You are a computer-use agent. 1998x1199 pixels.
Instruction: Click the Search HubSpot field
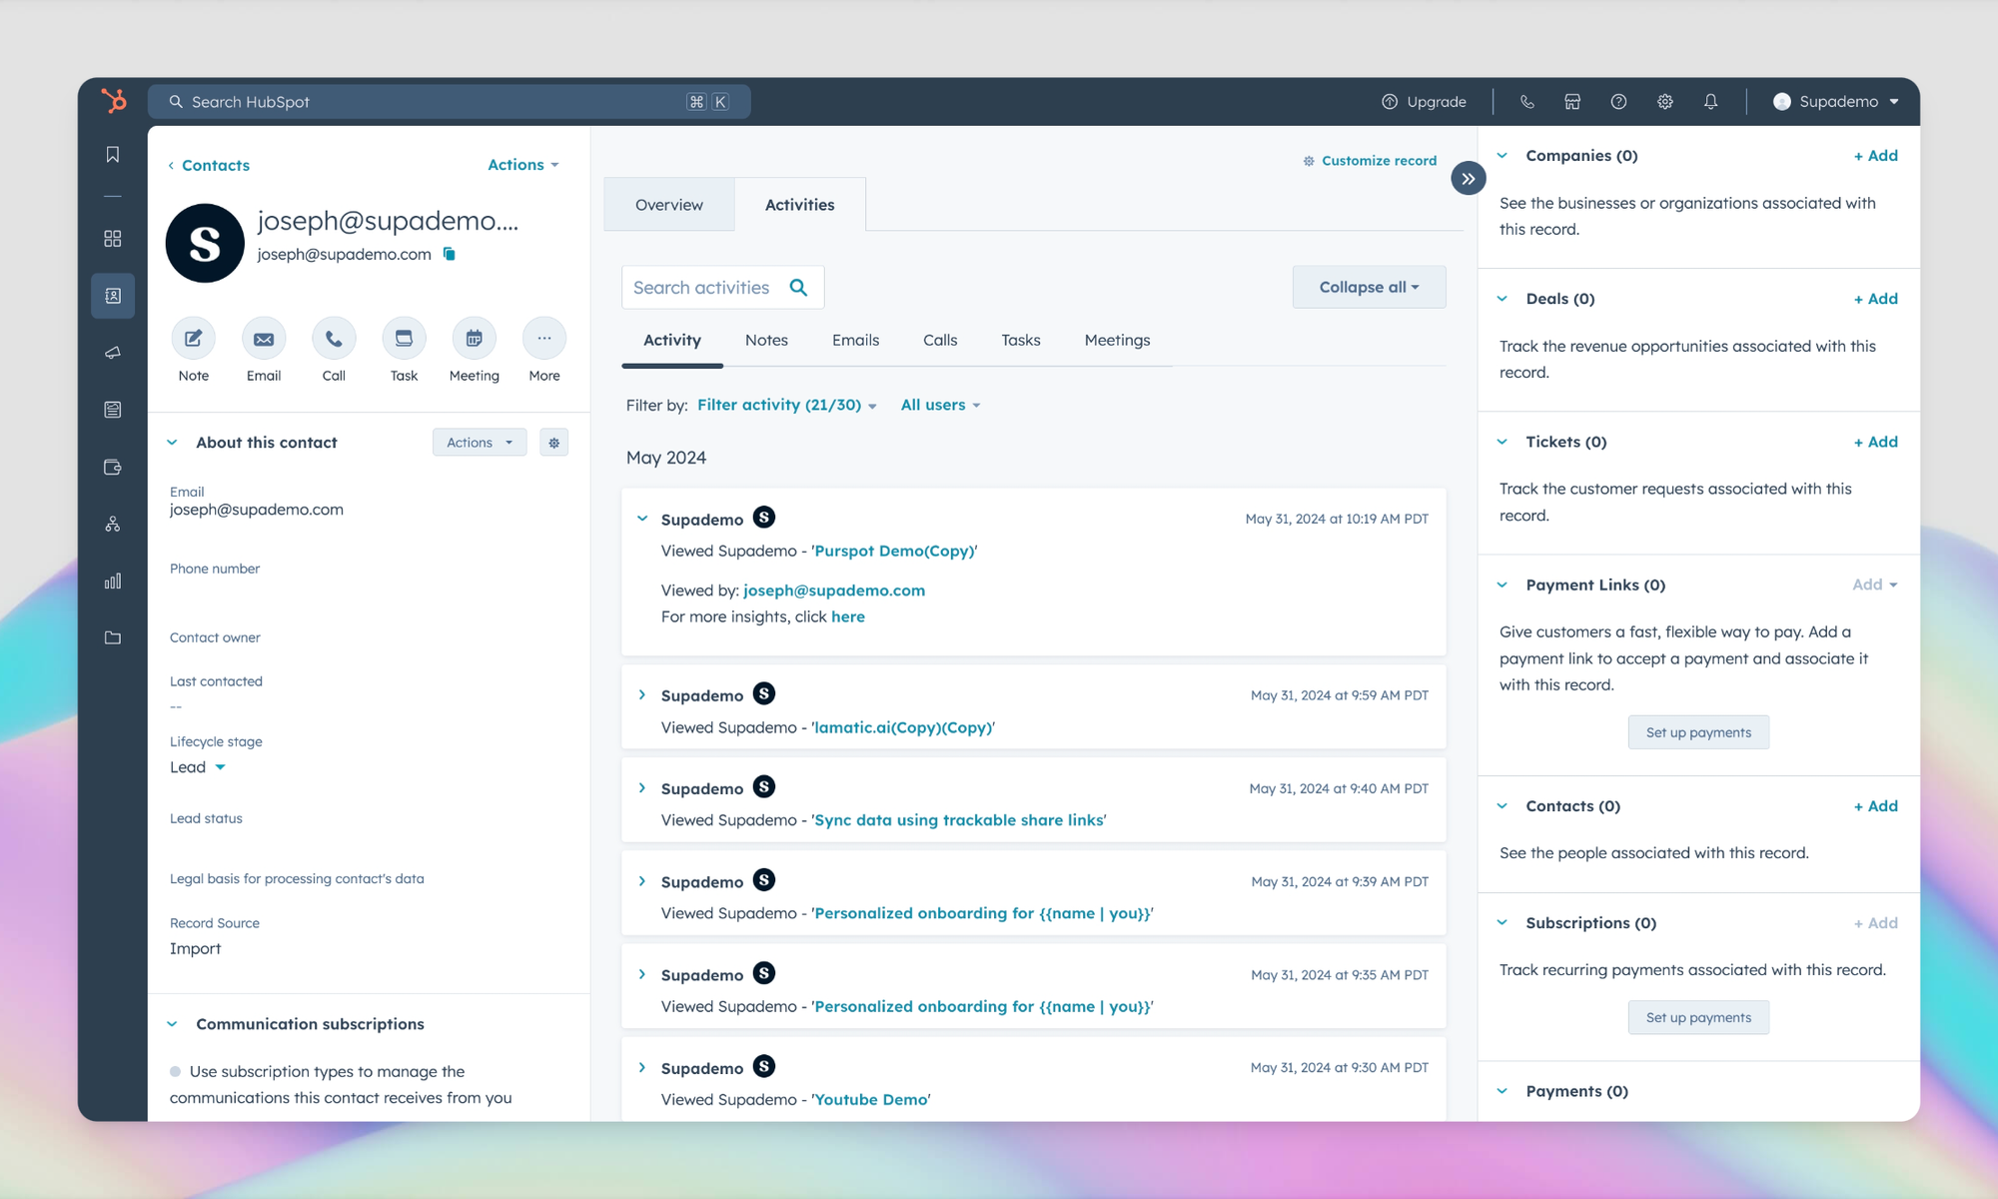coord(450,102)
